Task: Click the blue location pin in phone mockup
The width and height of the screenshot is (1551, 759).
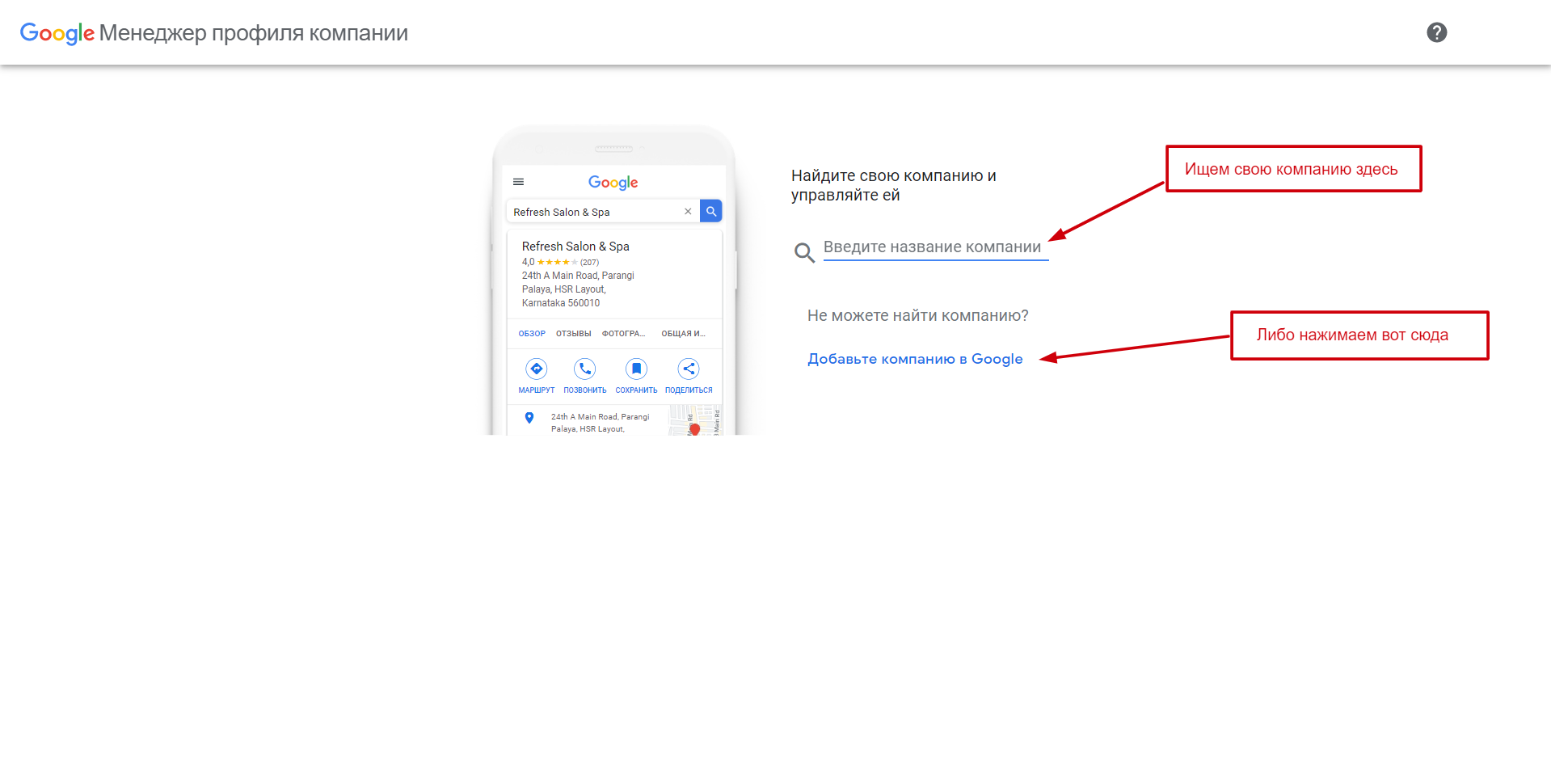Action: (529, 418)
